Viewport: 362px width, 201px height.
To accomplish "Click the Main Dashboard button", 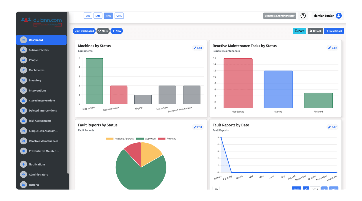I will tap(84, 31).
